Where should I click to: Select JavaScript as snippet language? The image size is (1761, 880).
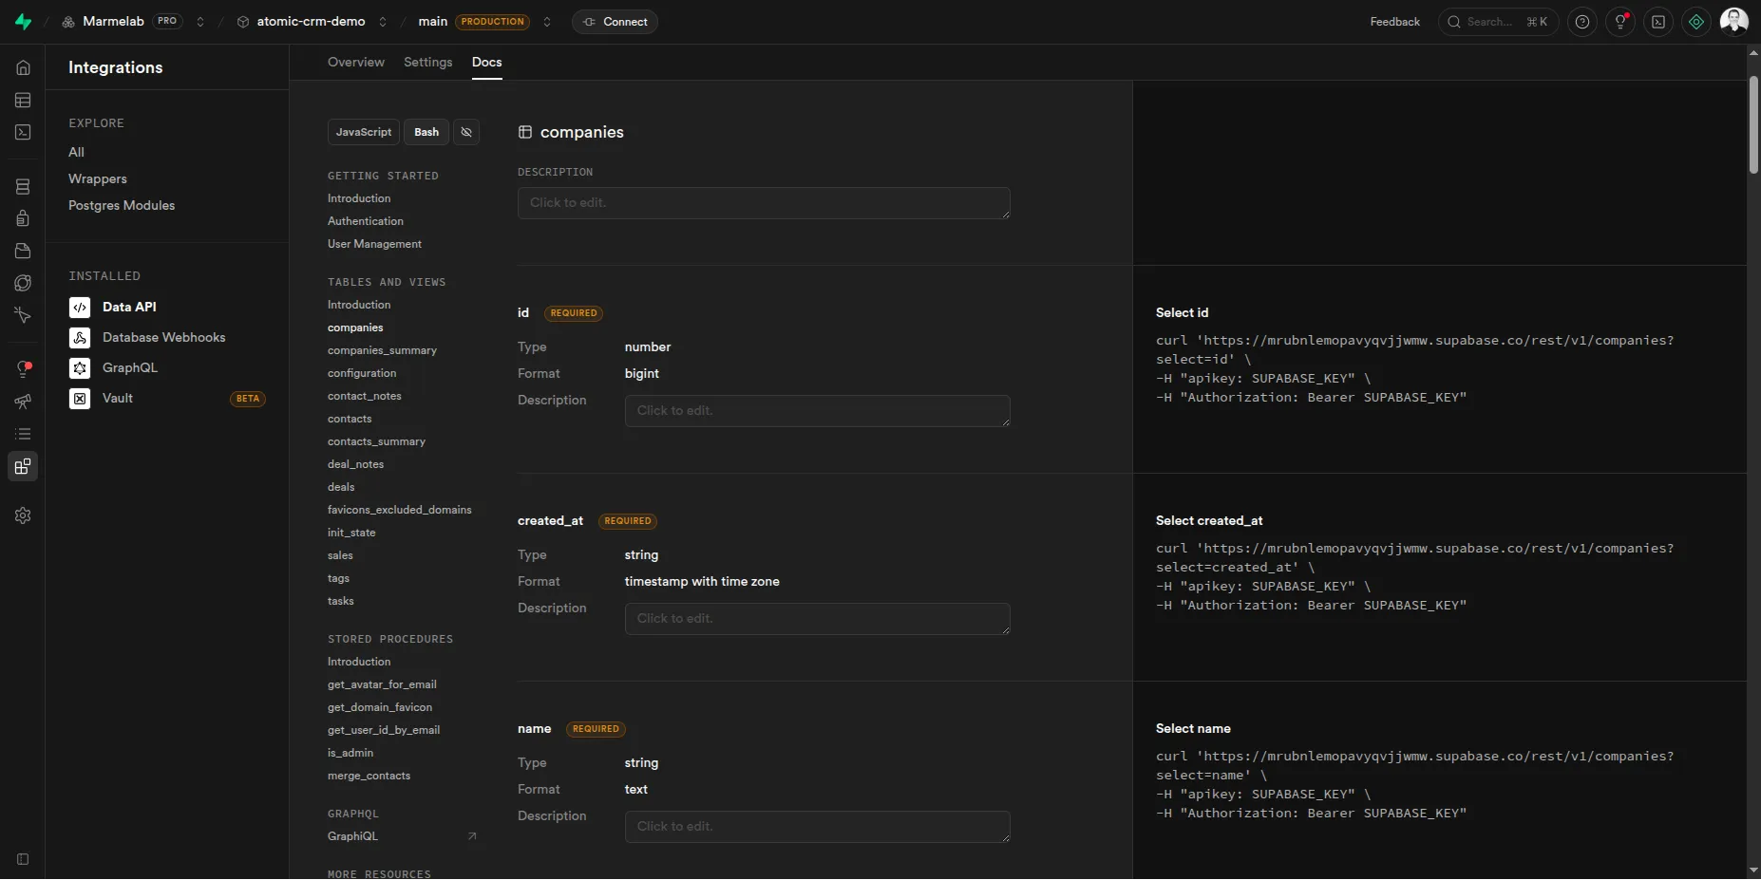[x=363, y=132]
